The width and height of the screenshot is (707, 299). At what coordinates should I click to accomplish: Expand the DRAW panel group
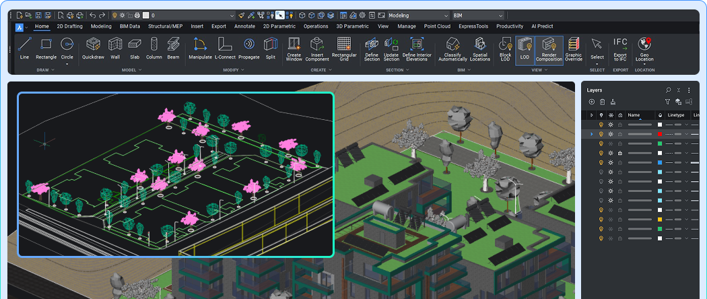click(x=46, y=70)
